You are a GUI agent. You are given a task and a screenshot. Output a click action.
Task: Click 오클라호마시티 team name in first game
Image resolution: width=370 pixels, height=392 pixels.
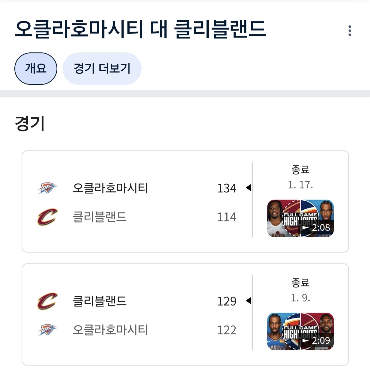[110, 188]
